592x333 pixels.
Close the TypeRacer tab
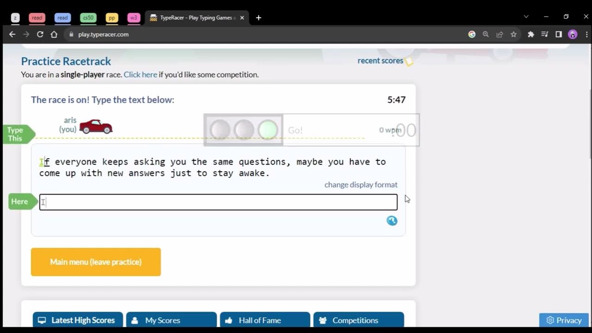click(x=243, y=18)
